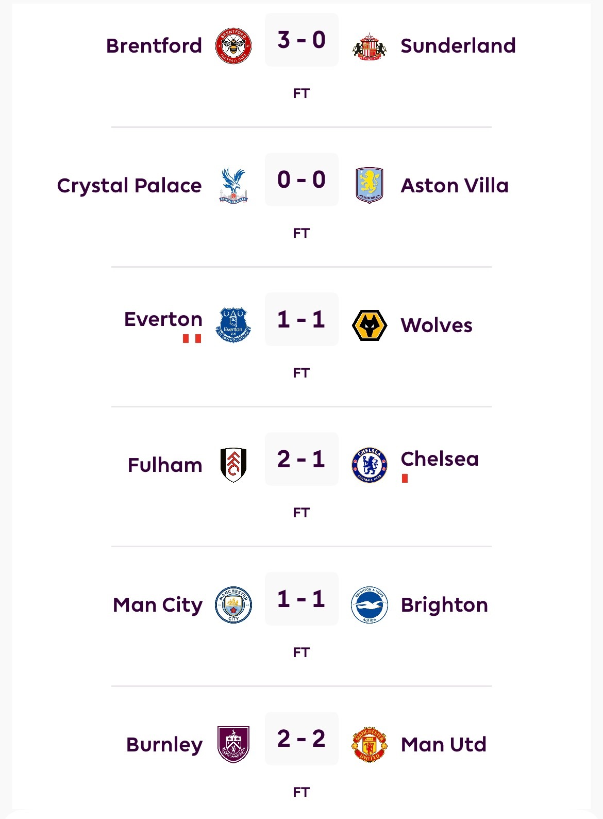Click the Fulham shield crest
Screen dimensions: 603x819
click(x=233, y=465)
